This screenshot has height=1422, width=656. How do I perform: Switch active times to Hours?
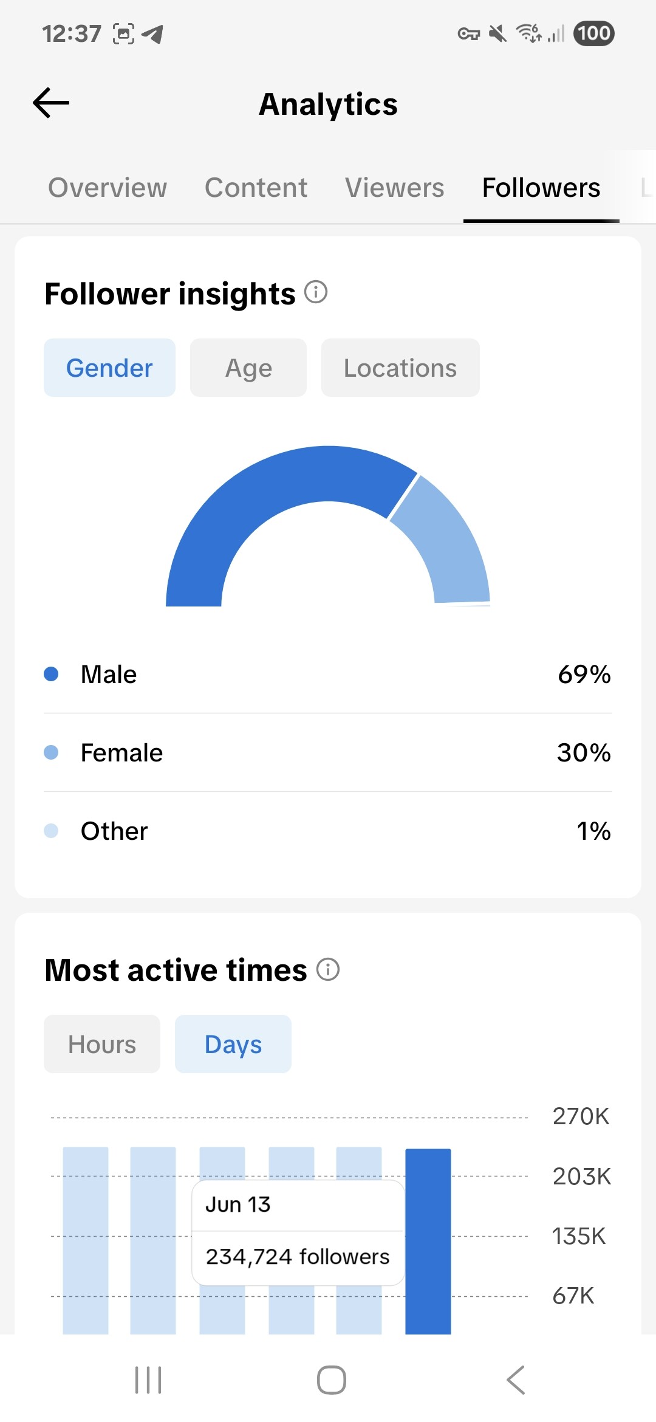tap(102, 1044)
